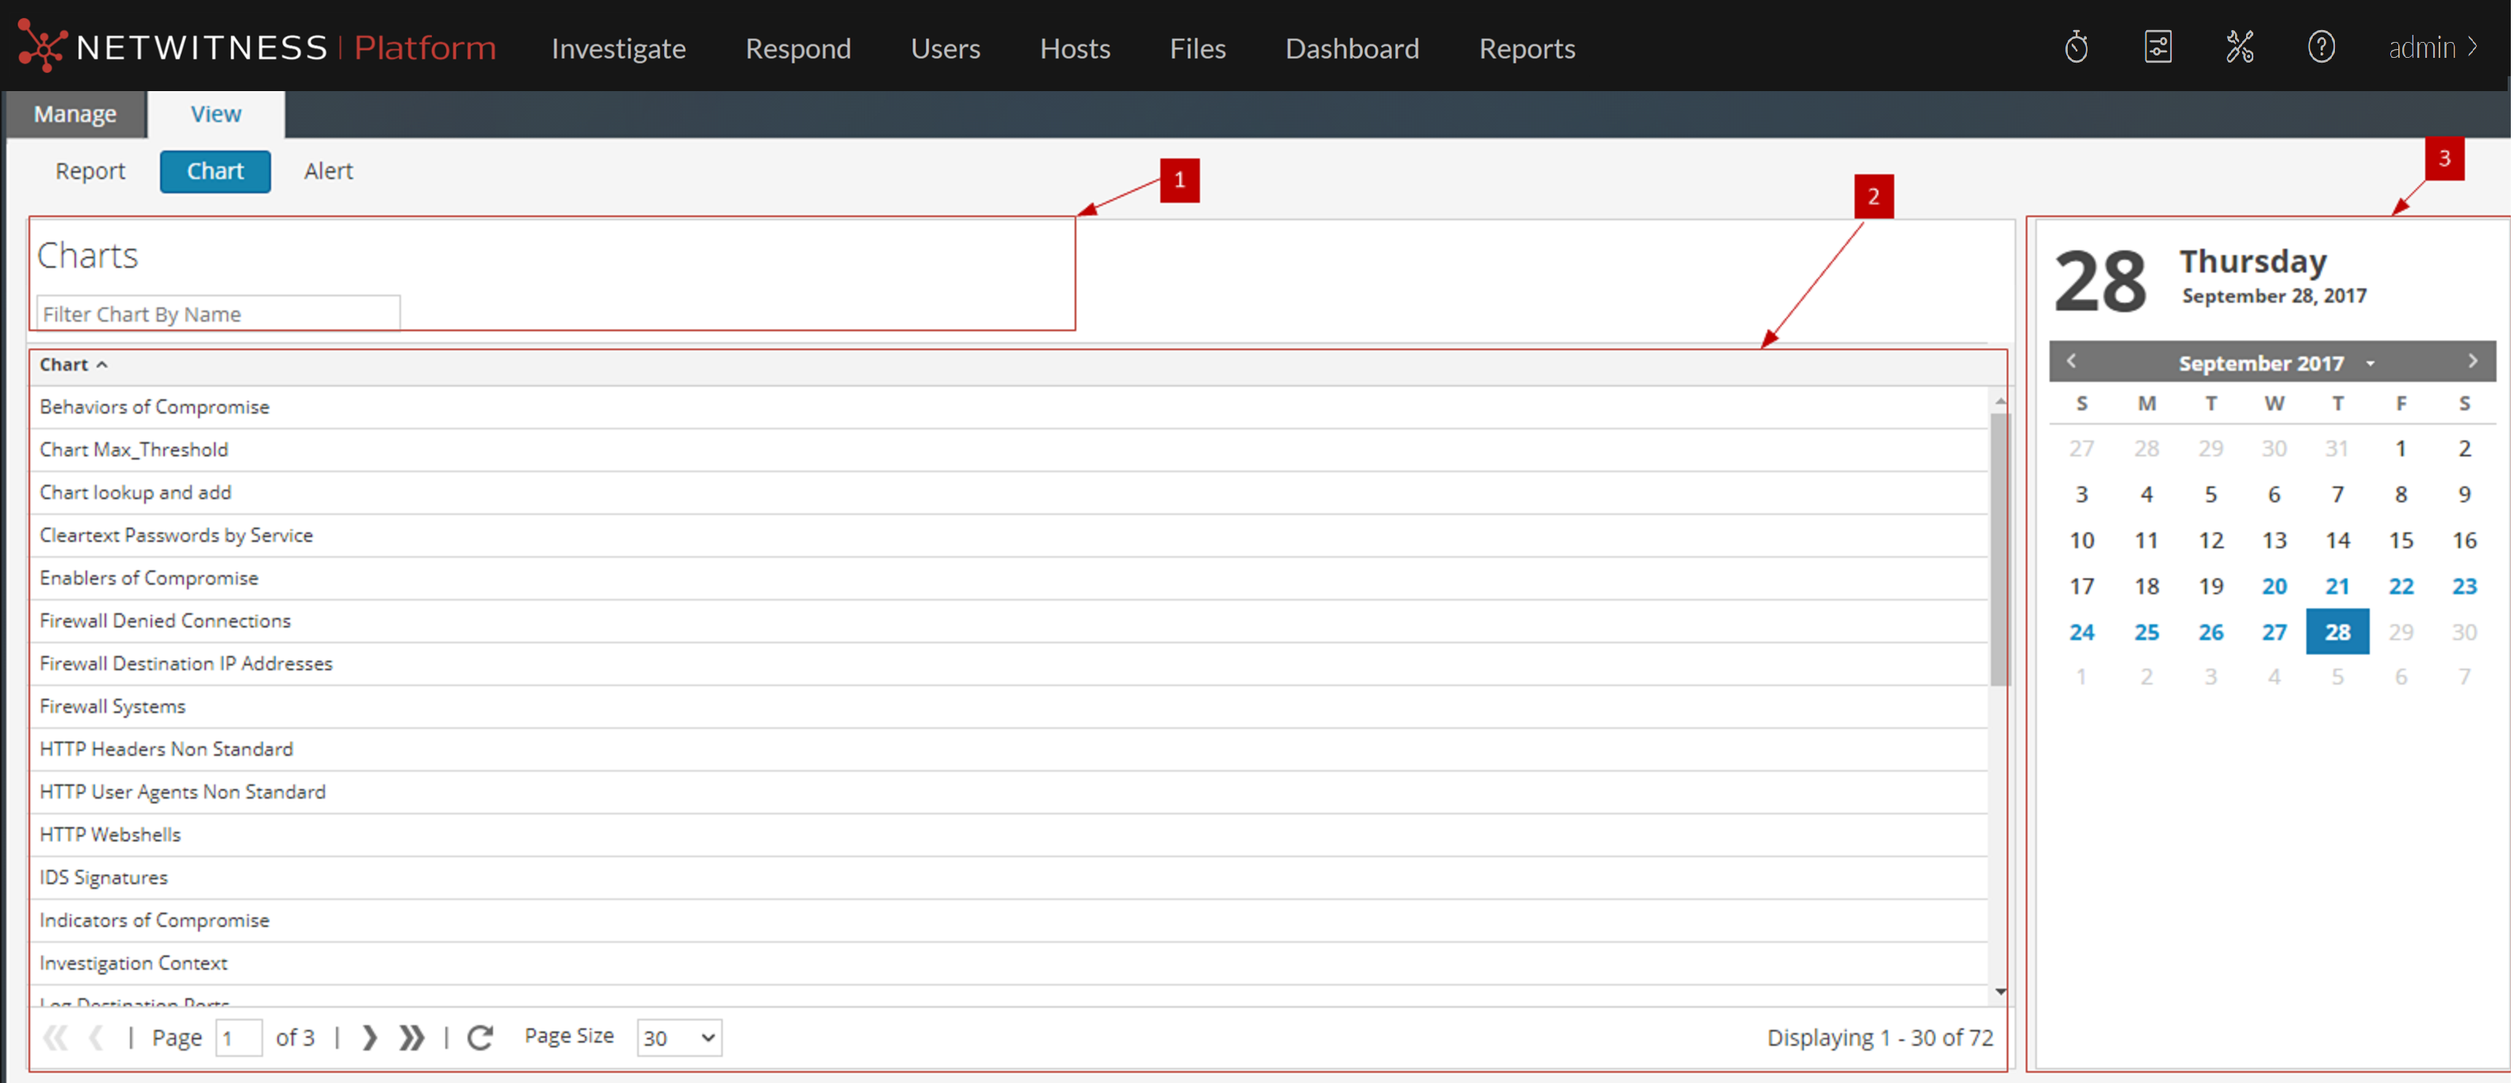Switch to the Manage tab
Image resolution: width=2514 pixels, height=1083 pixels.
pyautogui.click(x=75, y=114)
